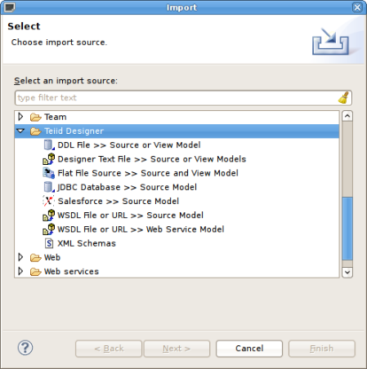Select Salesforce >> Source Model entry
Viewport: 367px width, 369px height.
pos(119,201)
